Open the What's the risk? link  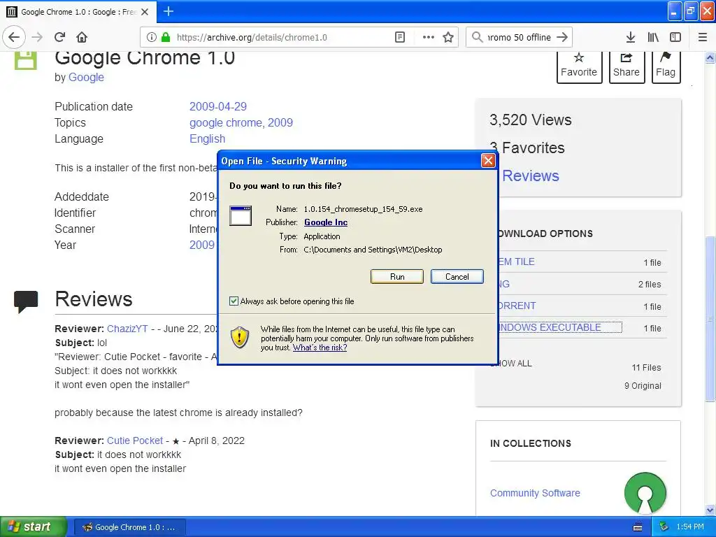tap(320, 348)
